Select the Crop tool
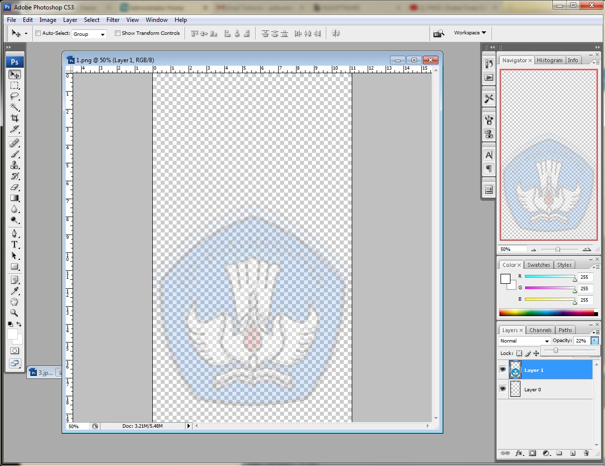Image resolution: width=605 pixels, height=466 pixels. (x=14, y=118)
